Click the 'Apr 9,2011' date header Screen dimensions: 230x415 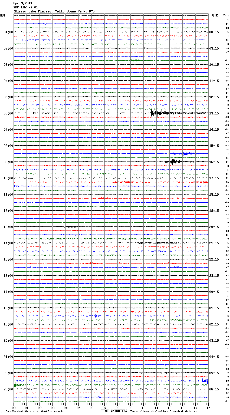coord(23,3)
